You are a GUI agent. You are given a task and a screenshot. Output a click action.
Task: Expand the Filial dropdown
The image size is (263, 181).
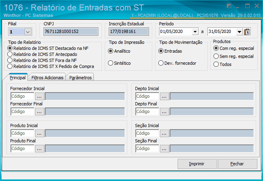[x=28, y=32]
